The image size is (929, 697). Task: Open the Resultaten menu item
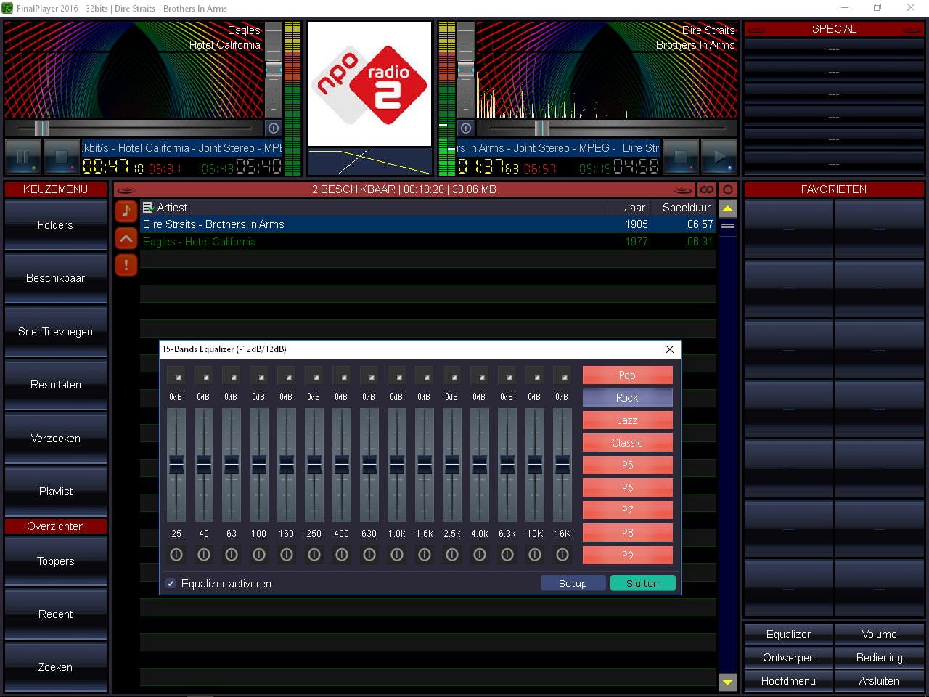pos(56,385)
